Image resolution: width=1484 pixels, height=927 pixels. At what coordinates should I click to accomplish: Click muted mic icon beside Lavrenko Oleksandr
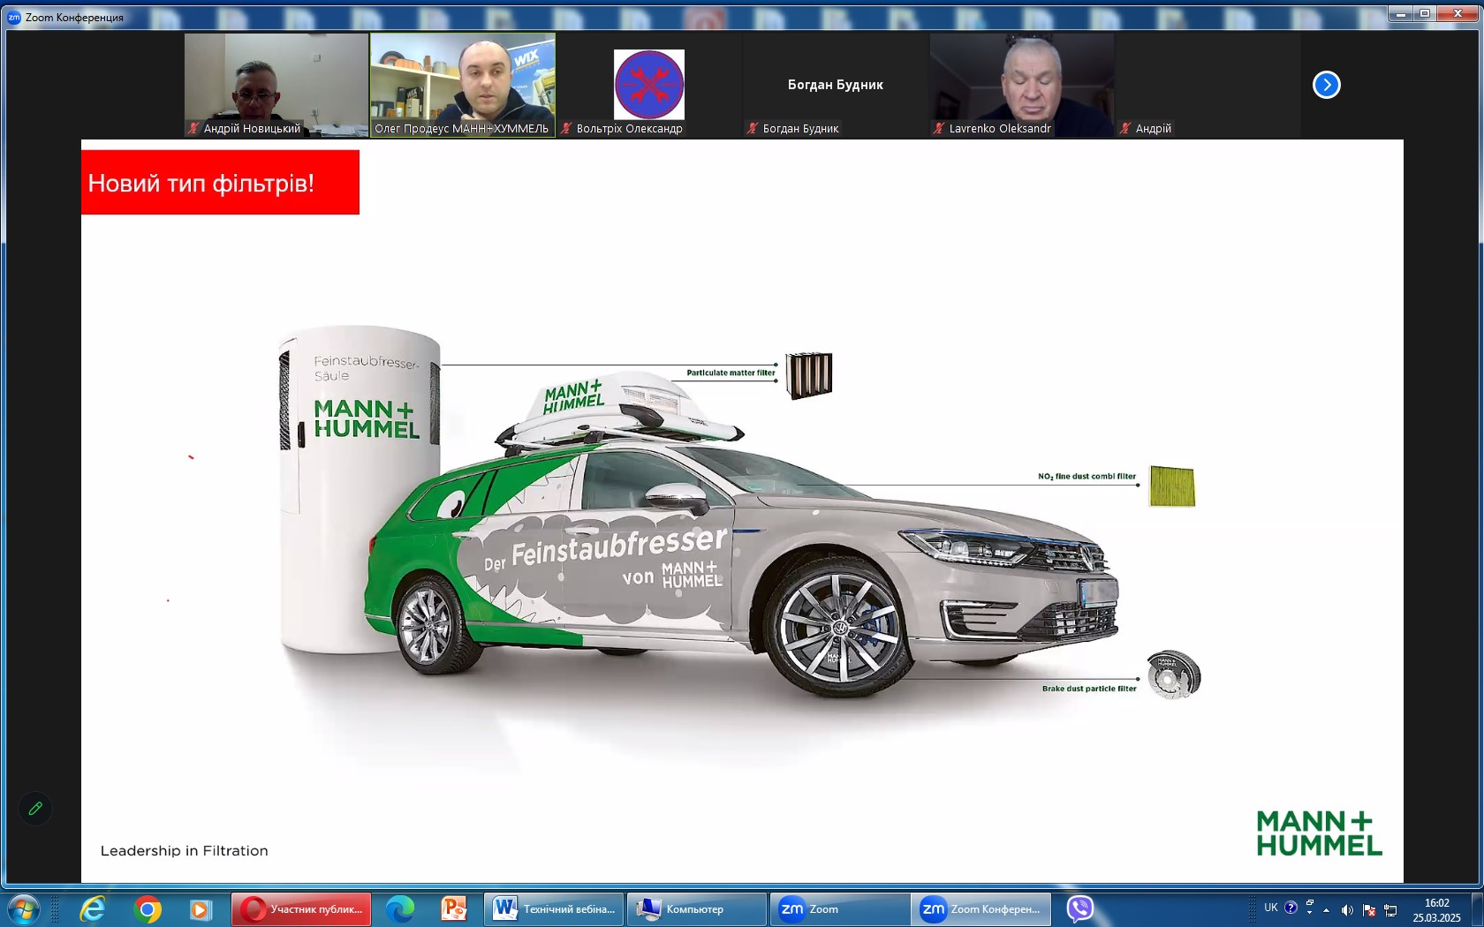[939, 129]
